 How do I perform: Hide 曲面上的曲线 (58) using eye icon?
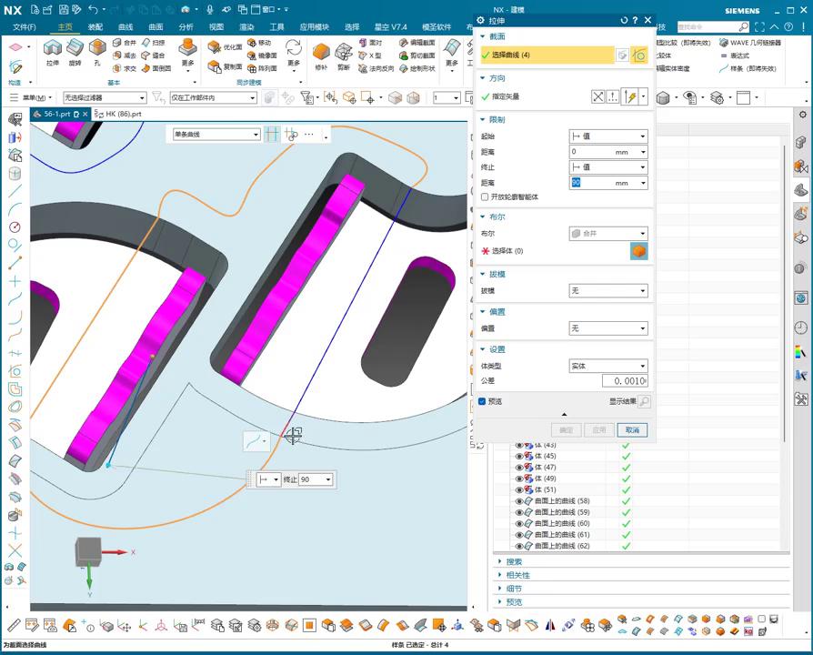[519, 501]
